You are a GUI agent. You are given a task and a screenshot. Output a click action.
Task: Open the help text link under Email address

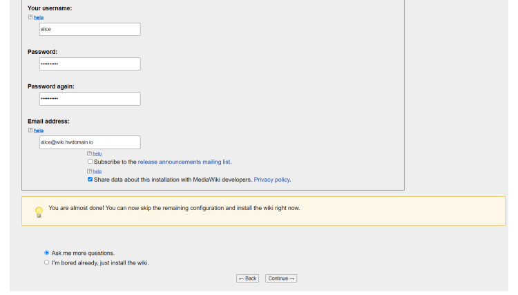coord(39,130)
